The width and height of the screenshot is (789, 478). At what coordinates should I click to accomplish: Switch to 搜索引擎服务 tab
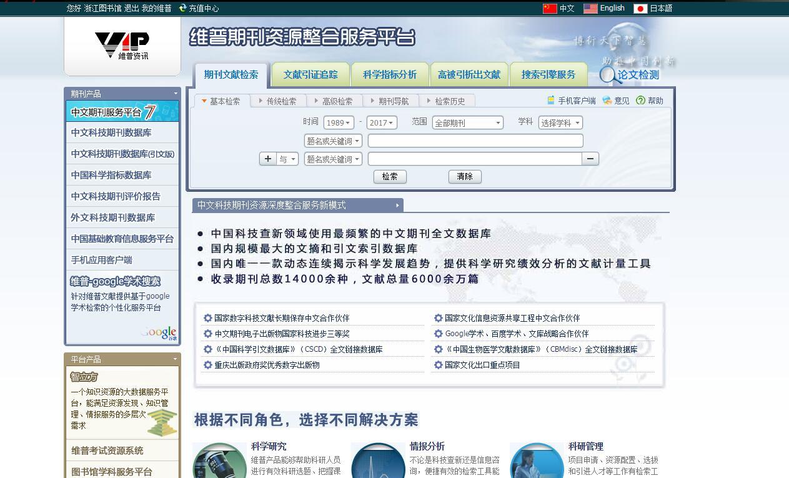(548, 74)
